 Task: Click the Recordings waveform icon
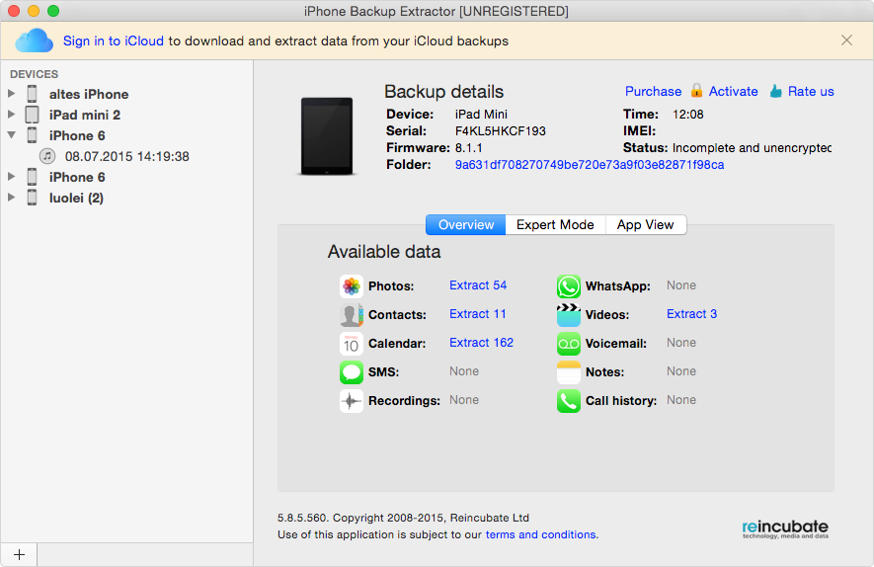[x=352, y=401]
